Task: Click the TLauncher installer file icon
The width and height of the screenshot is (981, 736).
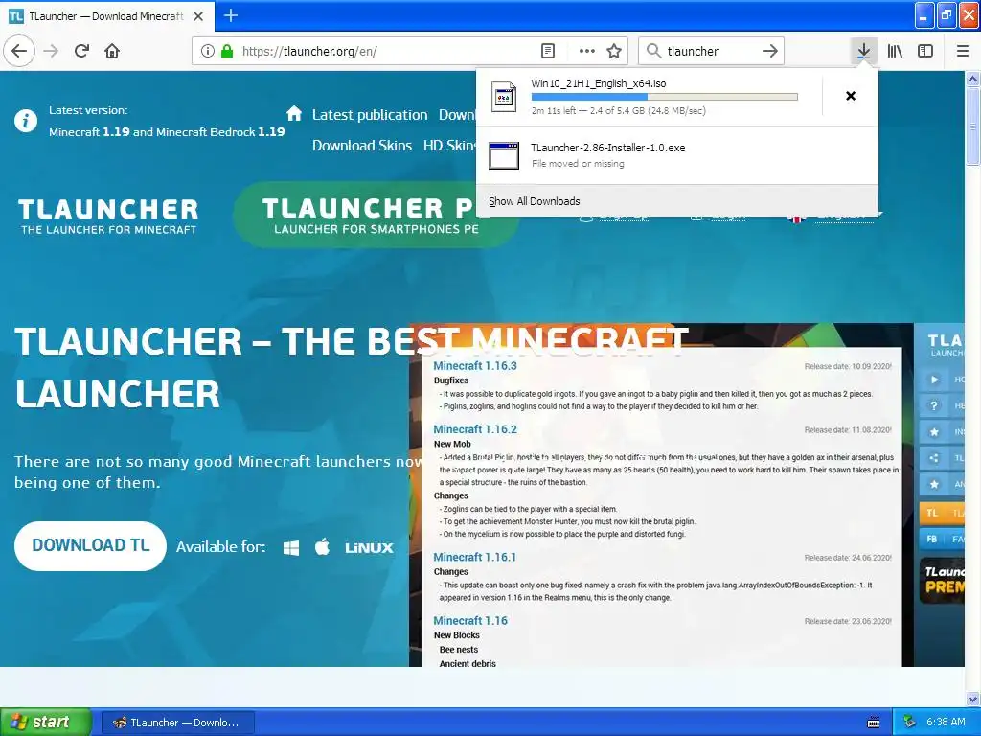Action: point(504,156)
